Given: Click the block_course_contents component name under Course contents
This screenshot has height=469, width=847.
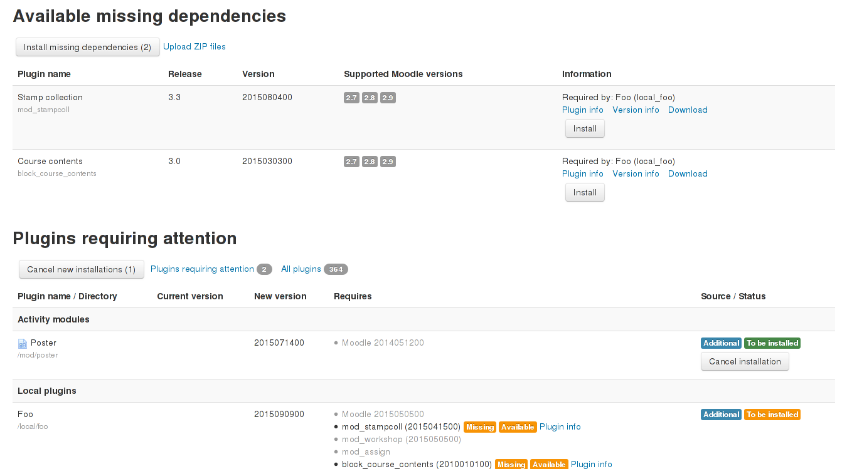Looking at the screenshot, I should point(57,173).
